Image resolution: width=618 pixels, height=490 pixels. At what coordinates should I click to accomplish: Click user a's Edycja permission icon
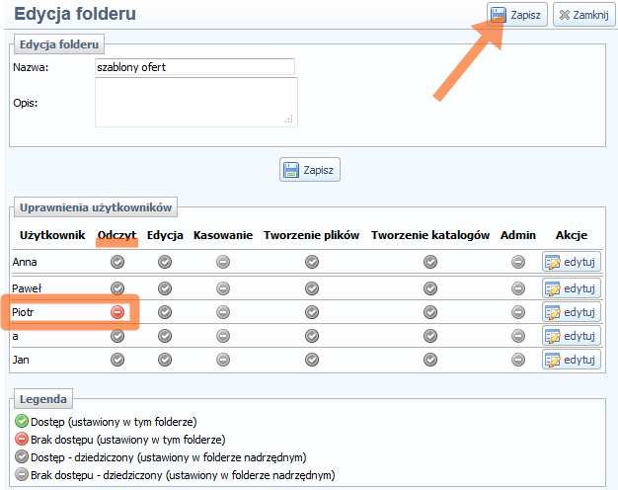pos(165,336)
